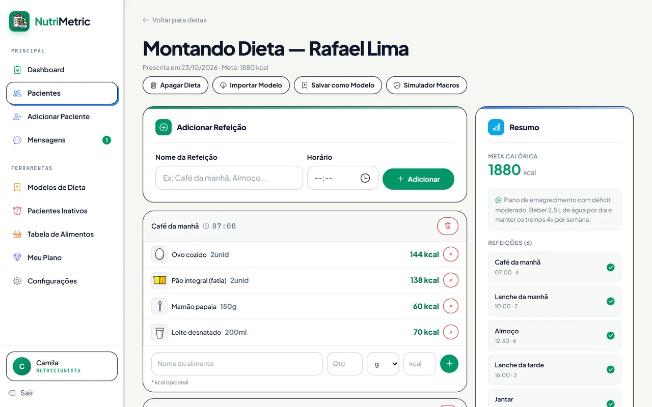Click the alarm clock icon for Pacientes Inativos
The height and width of the screenshot is (407, 652).
tap(17, 211)
